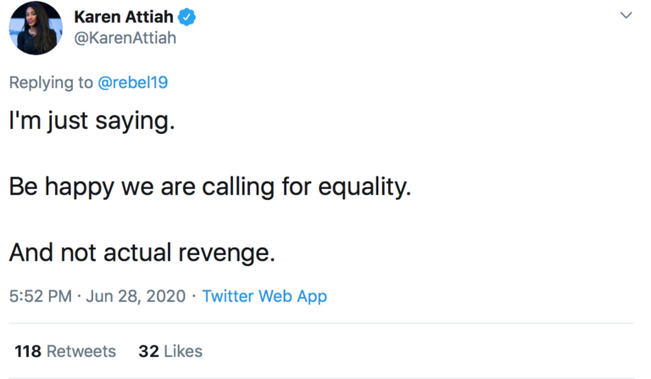Click the word 'equality' in the tweet

coord(363,187)
